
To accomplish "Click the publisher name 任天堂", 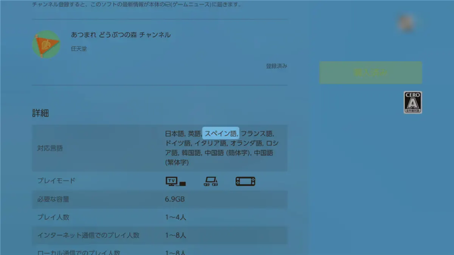I will click(79, 49).
